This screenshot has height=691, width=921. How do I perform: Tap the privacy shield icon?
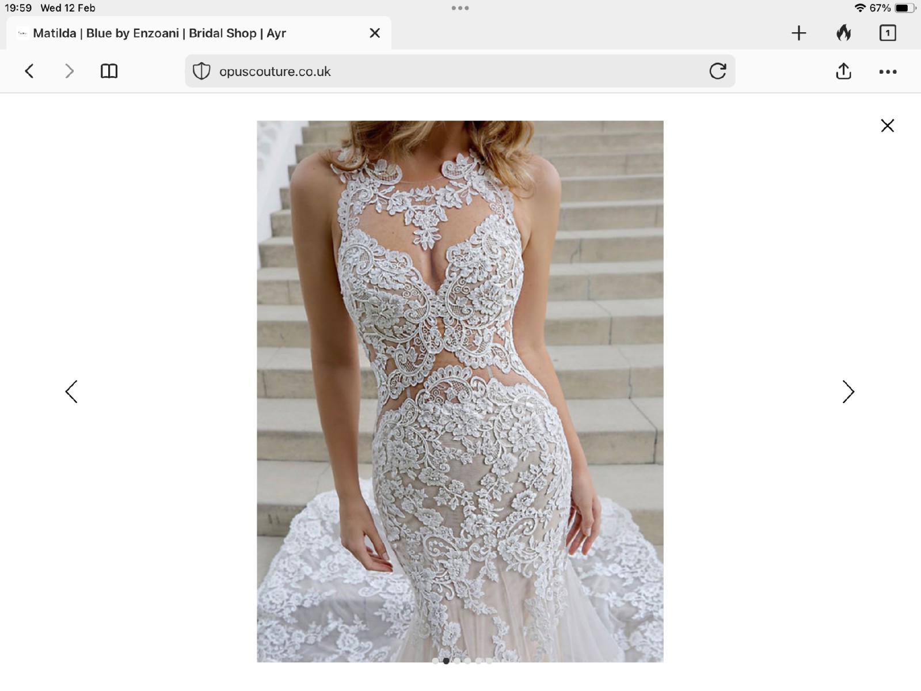pyautogui.click(x=201, y=71)
